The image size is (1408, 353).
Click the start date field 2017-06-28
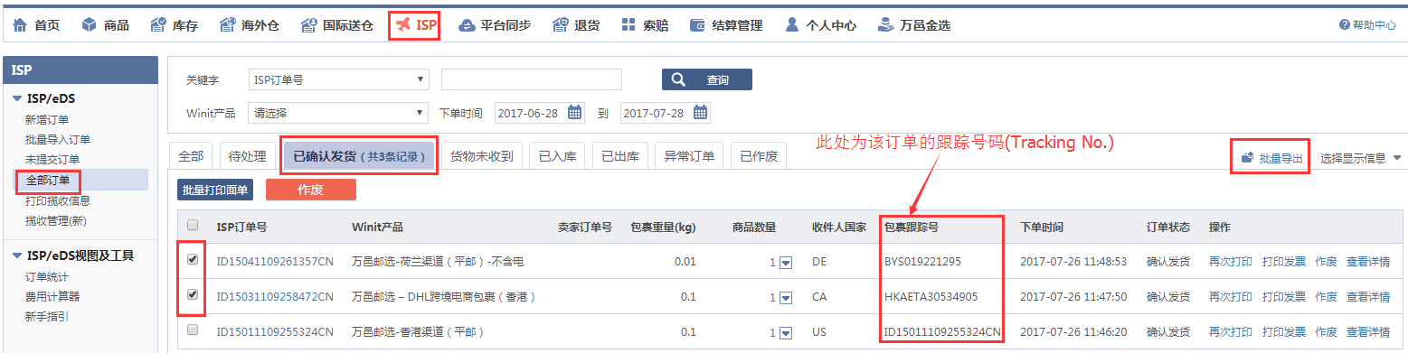541,113
